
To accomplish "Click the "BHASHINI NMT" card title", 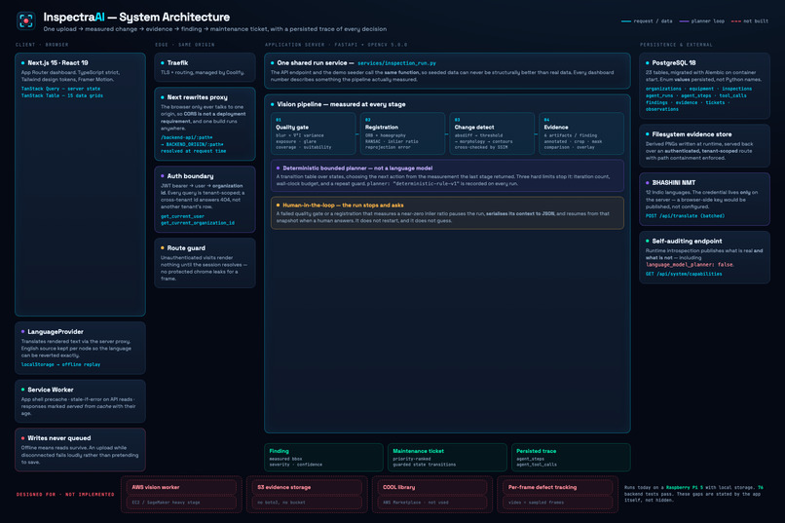I will click(x=674, y=183).
